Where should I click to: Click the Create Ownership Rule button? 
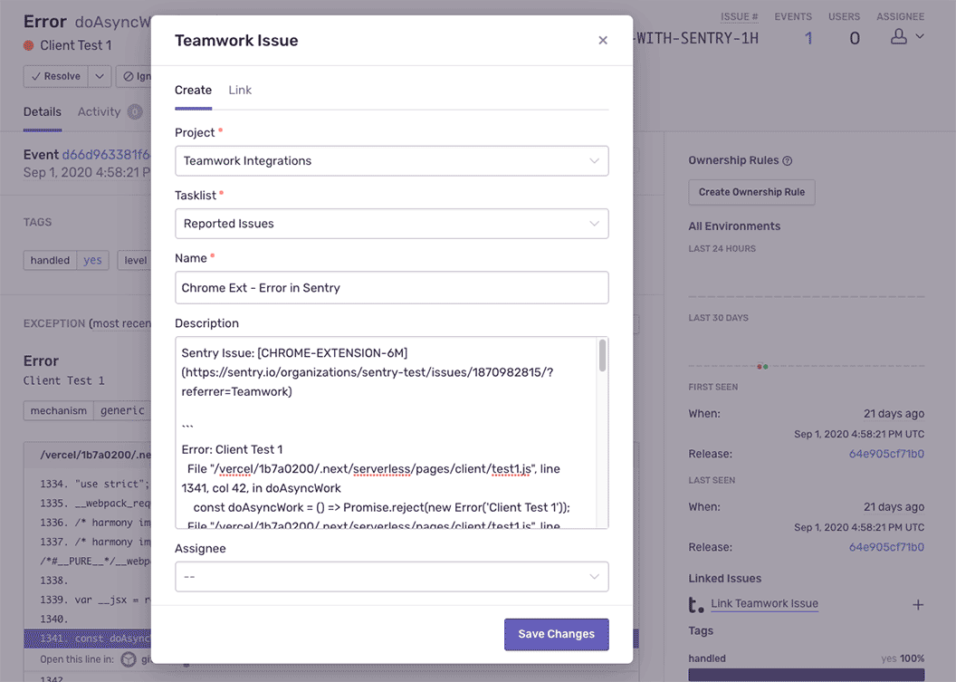point(751,192)
